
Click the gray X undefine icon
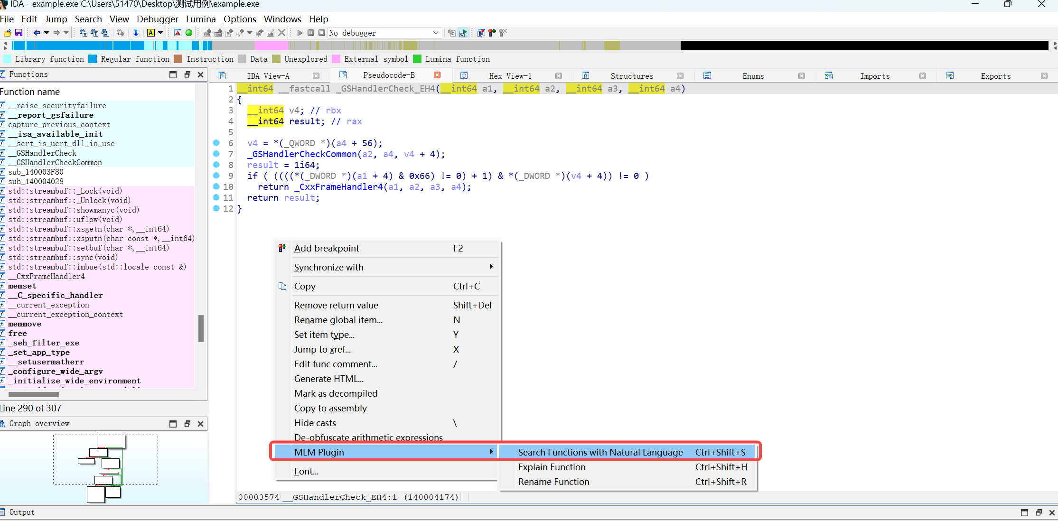click(x=281, y=33)
